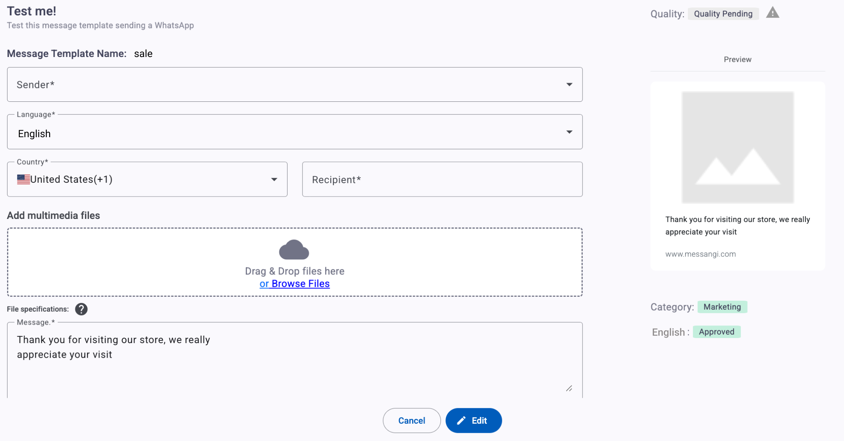Image resolution: width=844 pixels, height=441 pixels.
Task: Click the www.messangi.com preview footer text
Action: point(700,254)
